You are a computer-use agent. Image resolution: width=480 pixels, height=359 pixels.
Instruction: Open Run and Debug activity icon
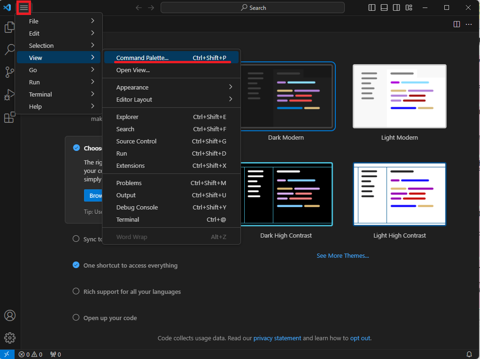coord(9,95)
